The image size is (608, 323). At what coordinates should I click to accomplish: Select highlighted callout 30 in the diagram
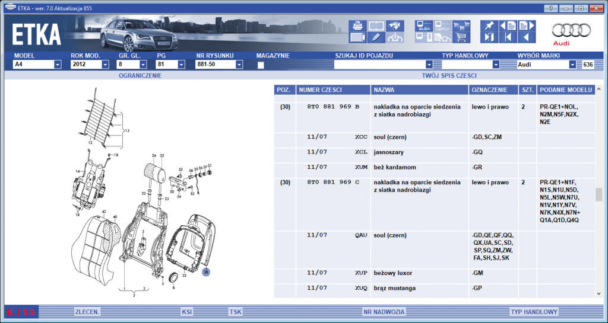pos(206,272)
